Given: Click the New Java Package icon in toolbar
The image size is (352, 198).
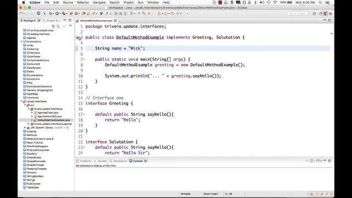Looking at the screenshot, I should coord(71,13).
